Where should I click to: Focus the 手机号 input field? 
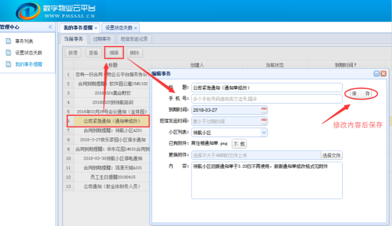coord(266,98)
